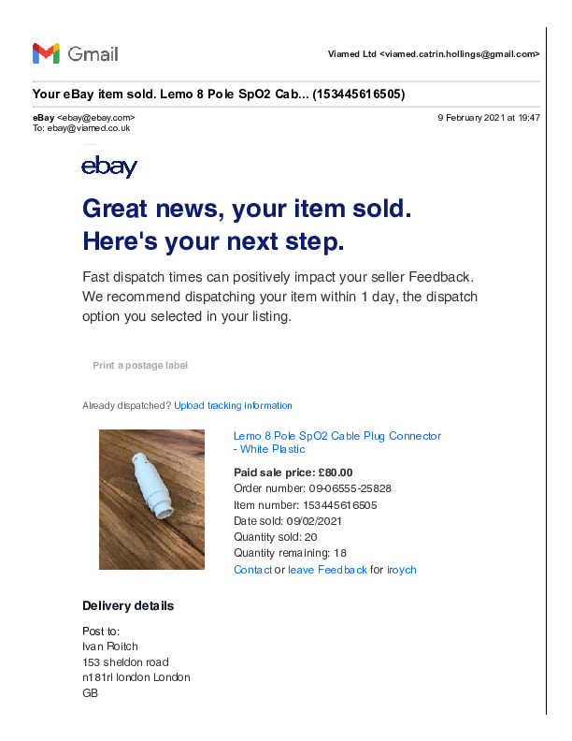Open the white plug connector product photo

pos(151,500)
